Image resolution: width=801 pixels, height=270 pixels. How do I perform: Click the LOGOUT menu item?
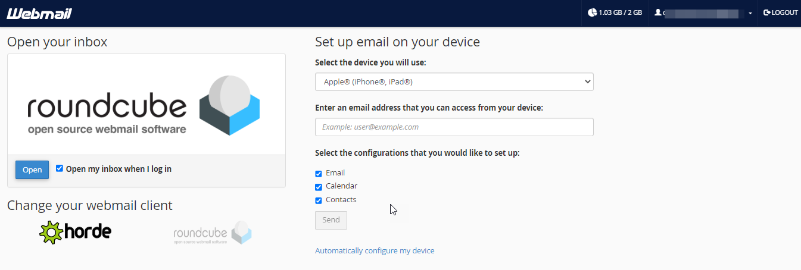click(x=780, y=12)
